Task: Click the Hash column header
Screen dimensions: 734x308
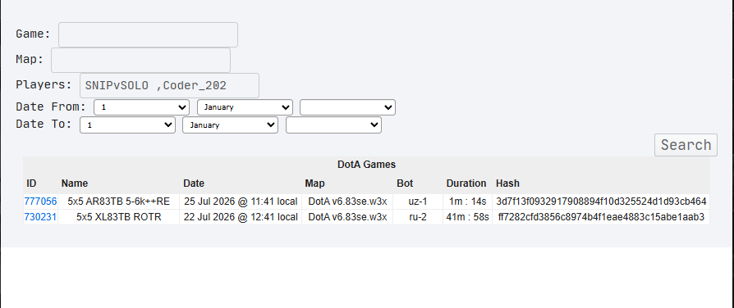Action: [507, 183]
